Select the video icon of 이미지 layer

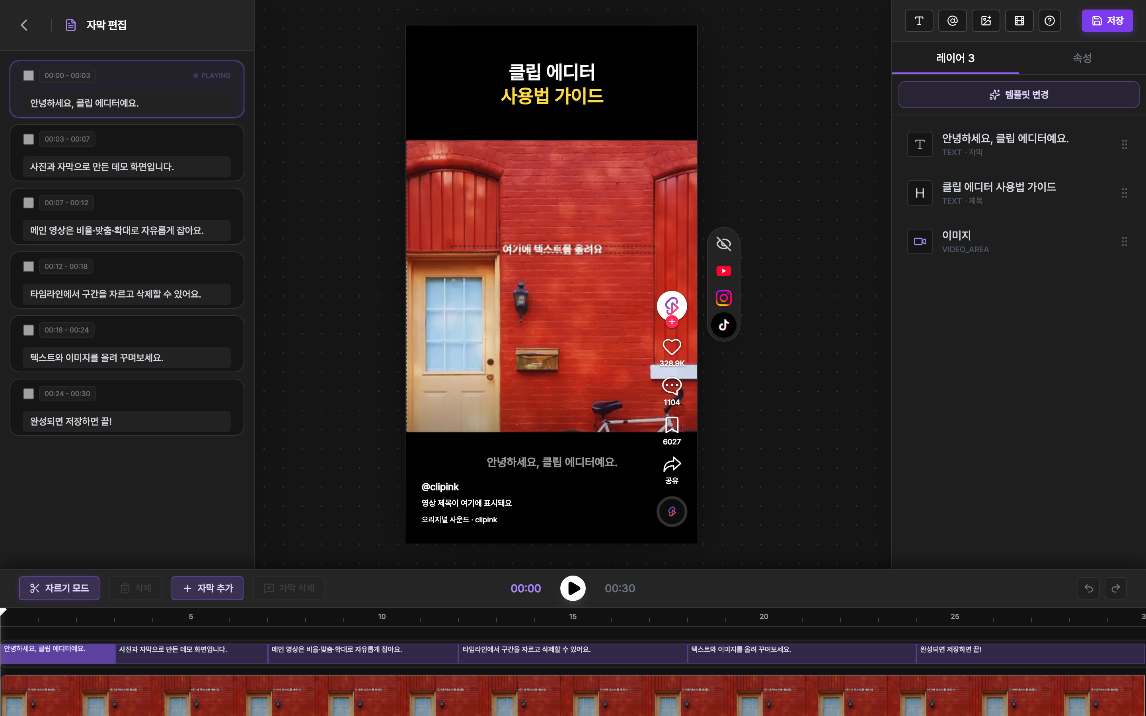(x=920, y=241)
